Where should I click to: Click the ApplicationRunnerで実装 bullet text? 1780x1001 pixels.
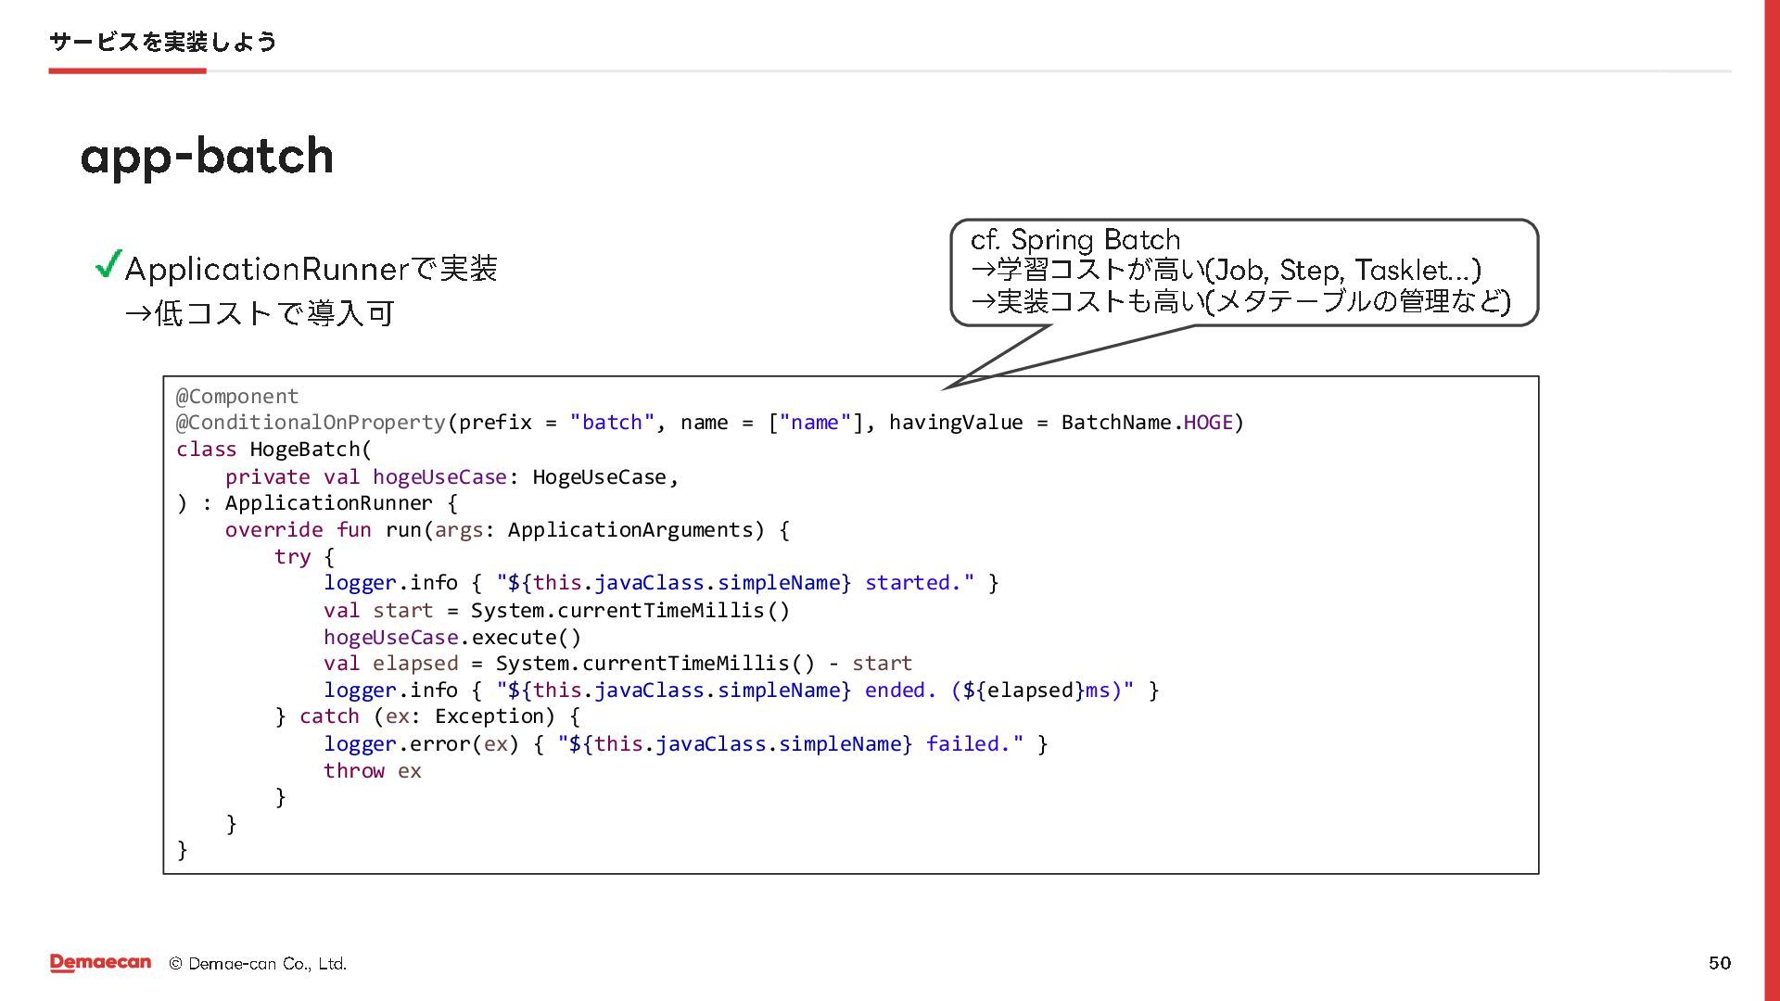(x=311, y=269)
